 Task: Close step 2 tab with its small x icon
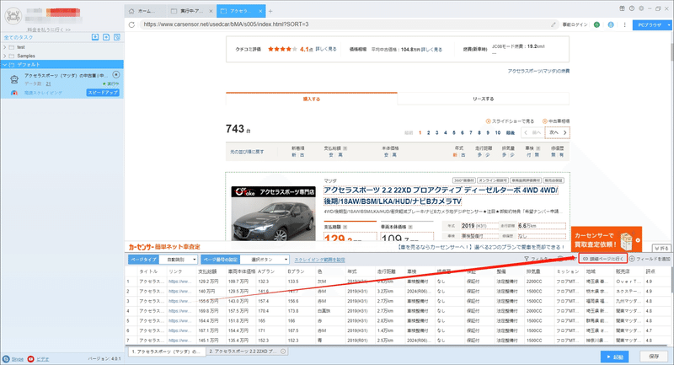coord(283,352)
